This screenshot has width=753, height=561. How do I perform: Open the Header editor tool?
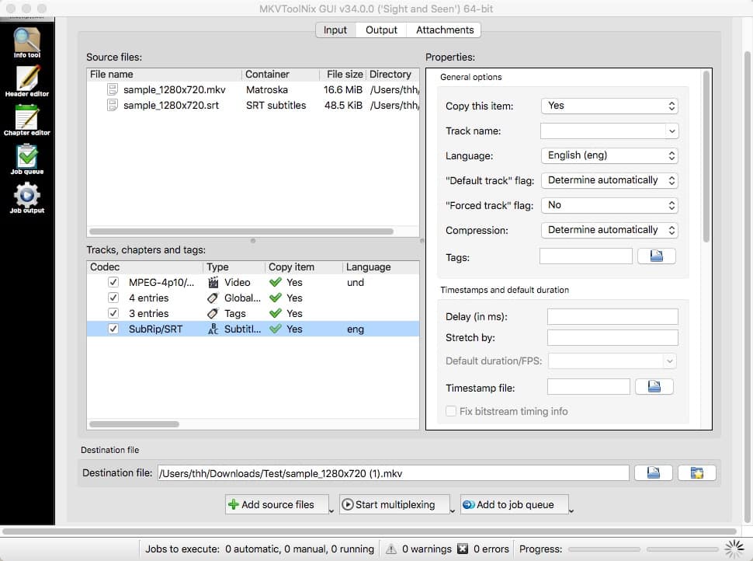(x=26, y=81)
